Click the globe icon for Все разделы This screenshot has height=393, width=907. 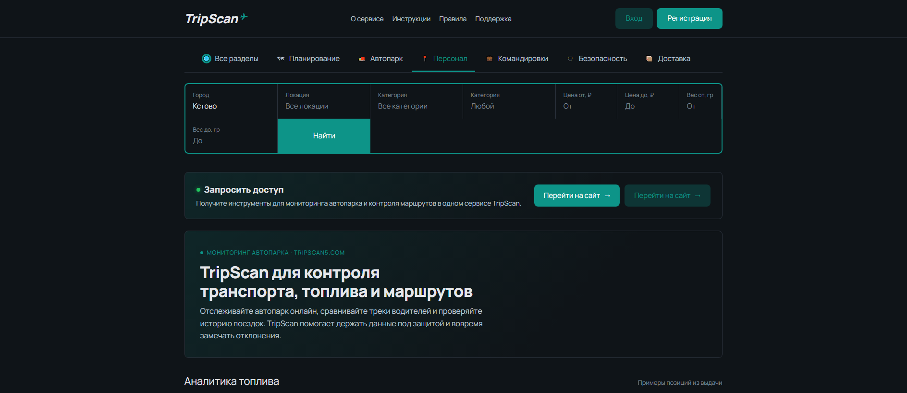[x=207, y=59]
